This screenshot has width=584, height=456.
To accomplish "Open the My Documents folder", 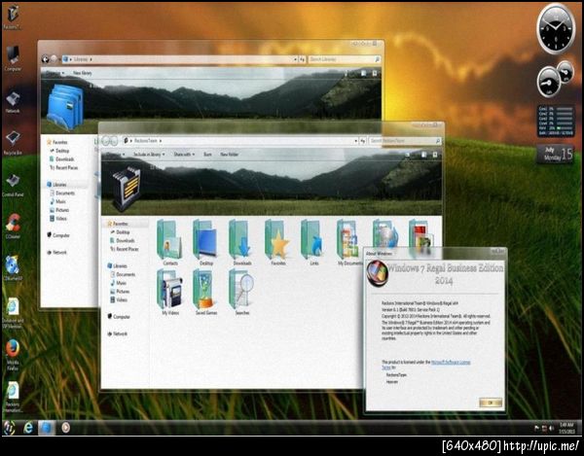I will click(349, 242).
